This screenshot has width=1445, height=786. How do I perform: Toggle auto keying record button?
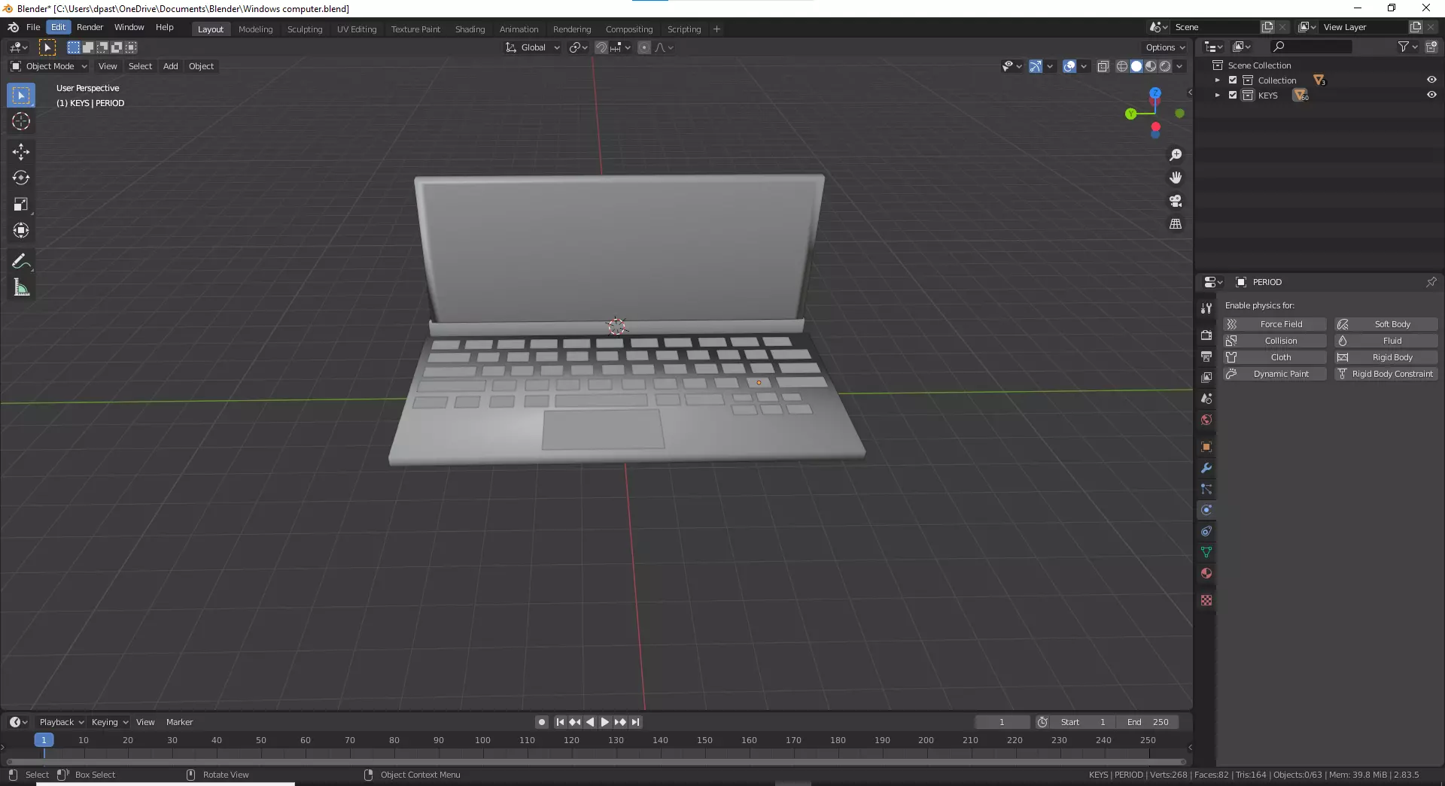[542, 722]
